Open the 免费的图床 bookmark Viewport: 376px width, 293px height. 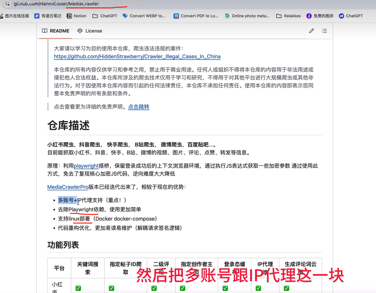[x=320, y=16]
